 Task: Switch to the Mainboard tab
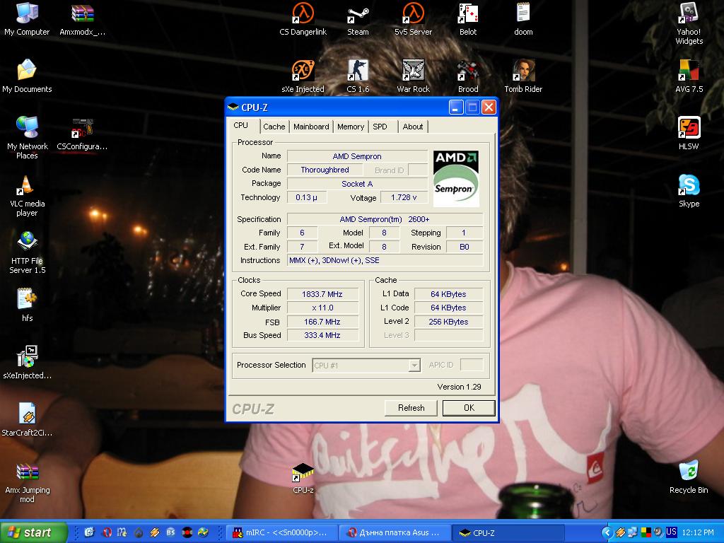(x=311, y=127)
